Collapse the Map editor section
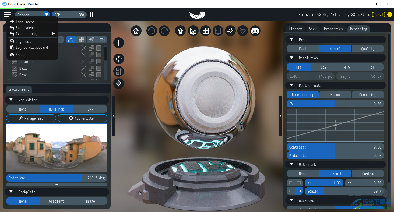Screen dimensions: 394x212 click(x=11, y=100)
